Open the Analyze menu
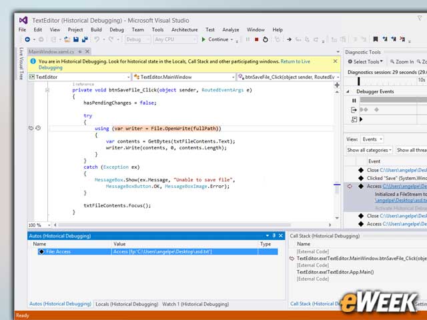The width and height of the screenshot is (427, 320). pos(231,29)
